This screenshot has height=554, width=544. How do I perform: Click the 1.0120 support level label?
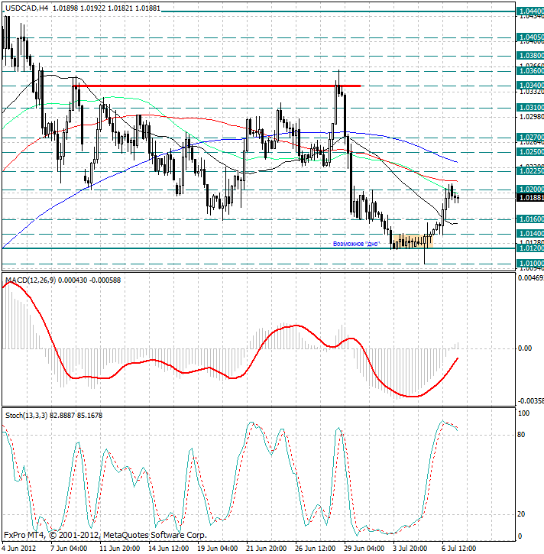(x=530, y=248)
